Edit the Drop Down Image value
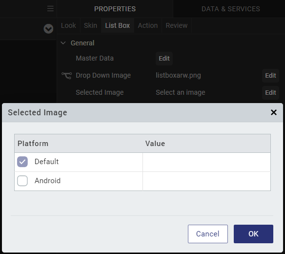 270,76
